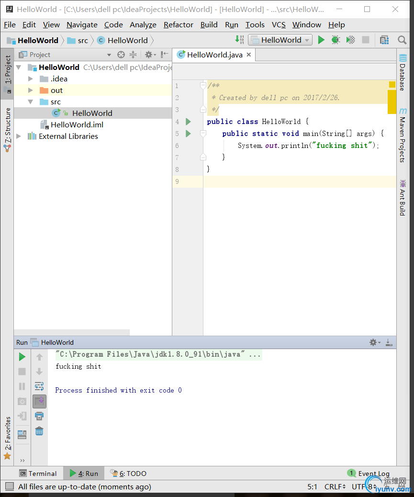This screenshot has width=414, height=497.
Task: Toggle tool window bars at bottom-left corner
Action: 10,486
